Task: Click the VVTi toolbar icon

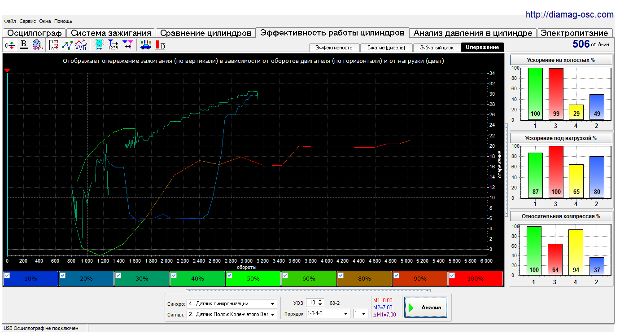Action: point(81,45)
